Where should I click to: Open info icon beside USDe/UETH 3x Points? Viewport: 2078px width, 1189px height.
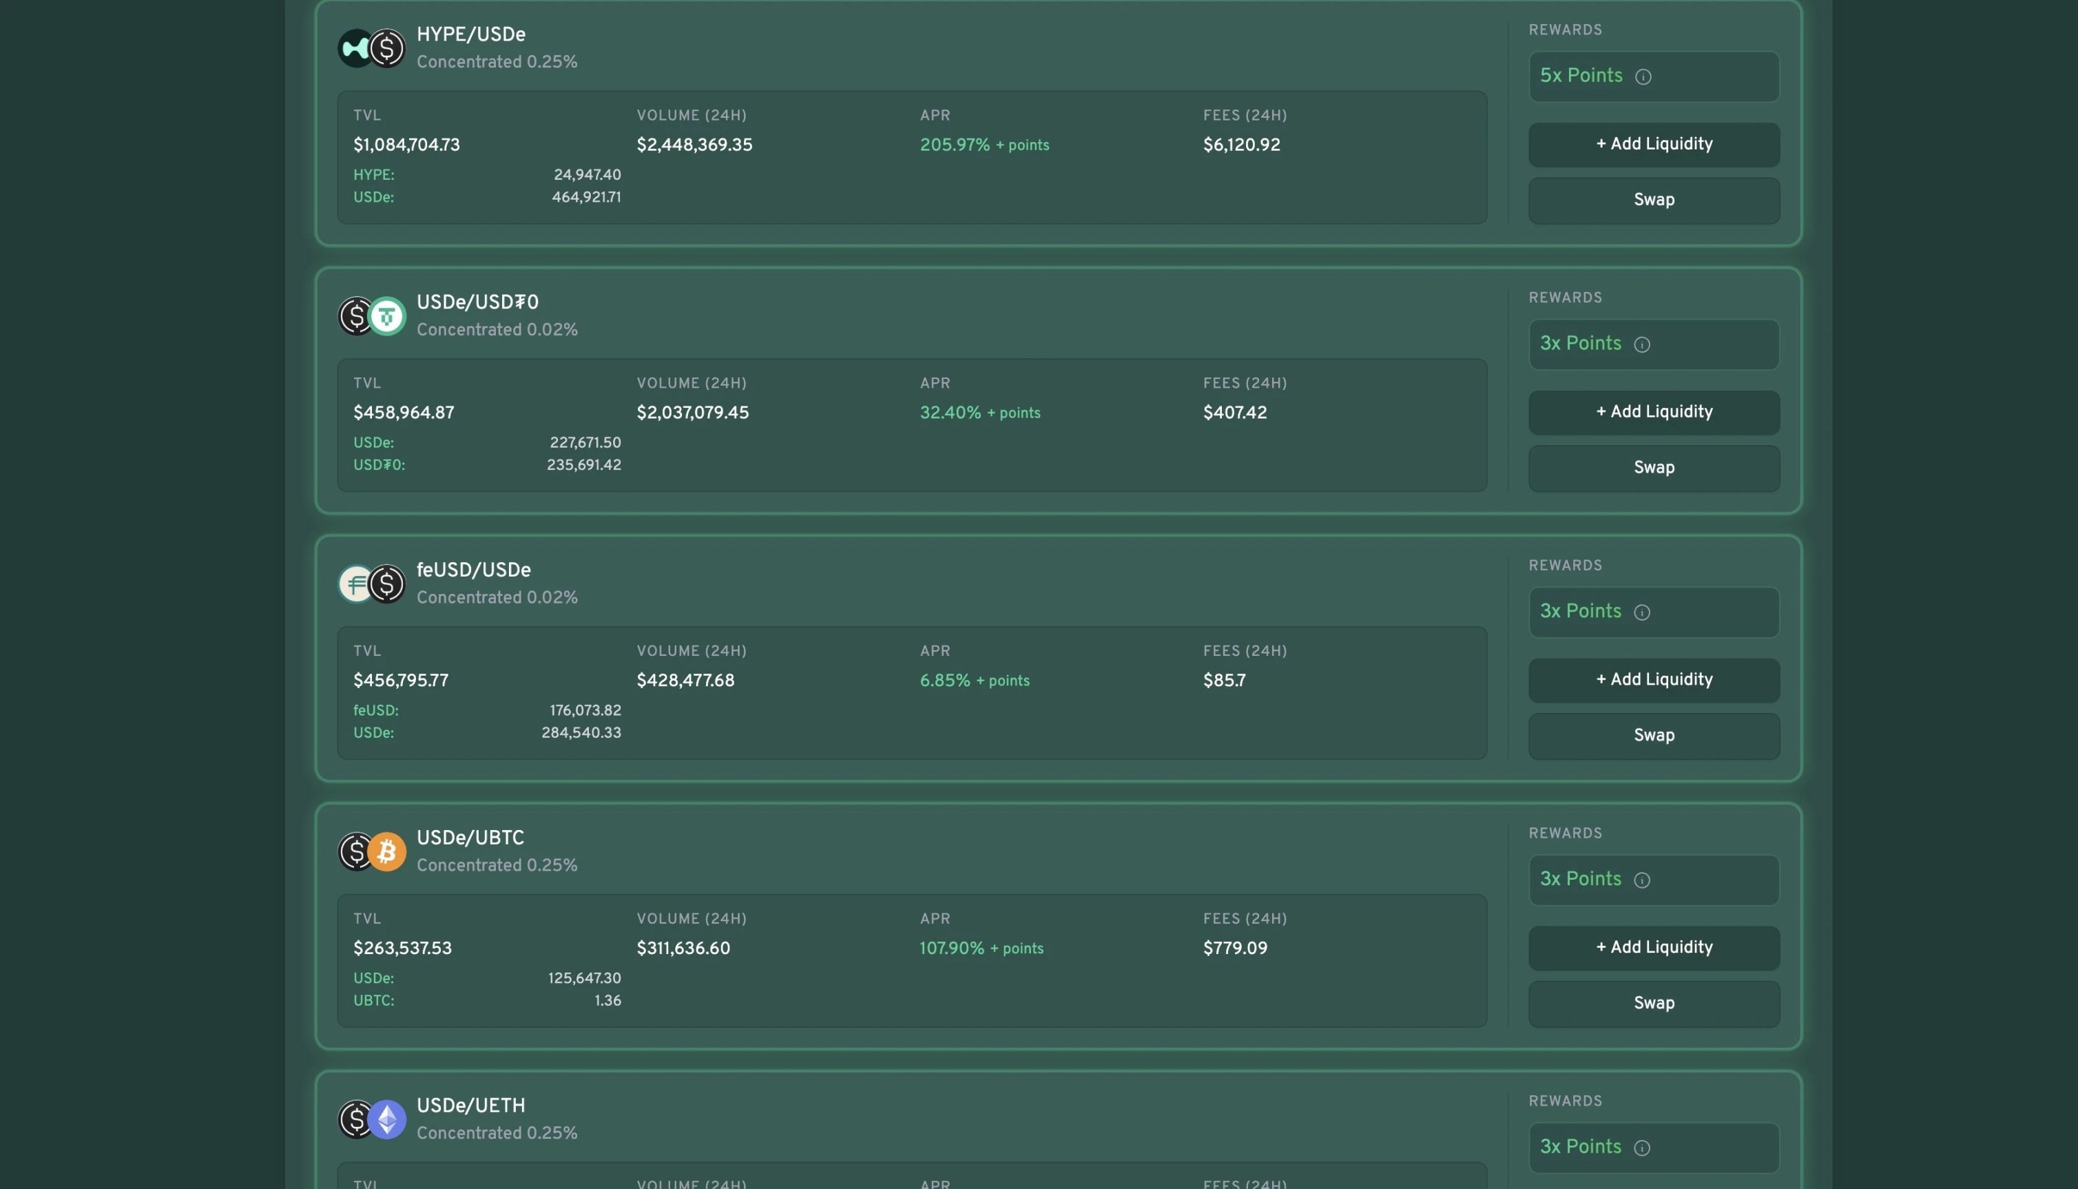point(1642,1148)
